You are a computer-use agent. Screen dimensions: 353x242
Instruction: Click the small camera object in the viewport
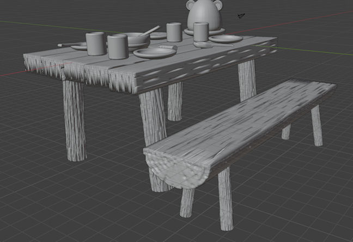coord(241,16)
